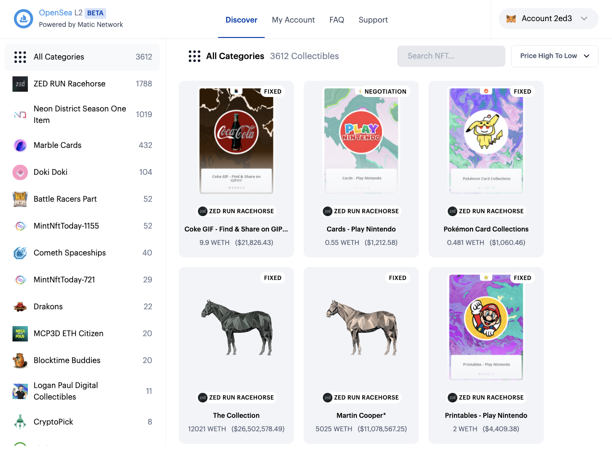Click 'Powered by Matic Network' text
Image resolution: width=612 pixels, height=450 pixels.
pos(81,24)
